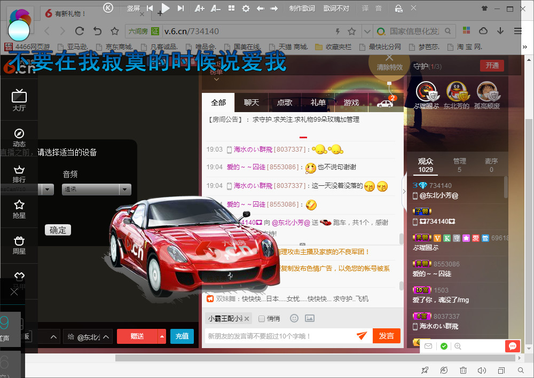Select 麦序 0 tab
Screen dimensions: 534x378
tap(491, 165)
